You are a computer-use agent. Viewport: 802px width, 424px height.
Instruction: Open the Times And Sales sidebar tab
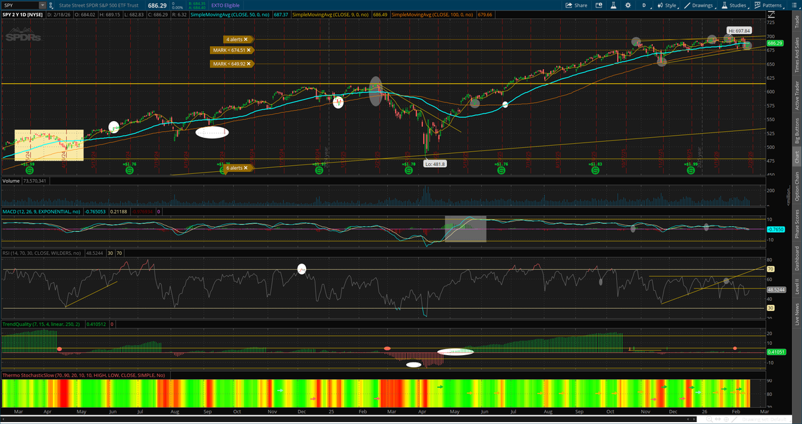coord(796,56)
